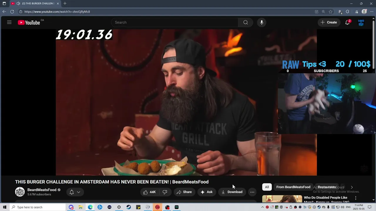Open the taskbar clock and date

359,207
